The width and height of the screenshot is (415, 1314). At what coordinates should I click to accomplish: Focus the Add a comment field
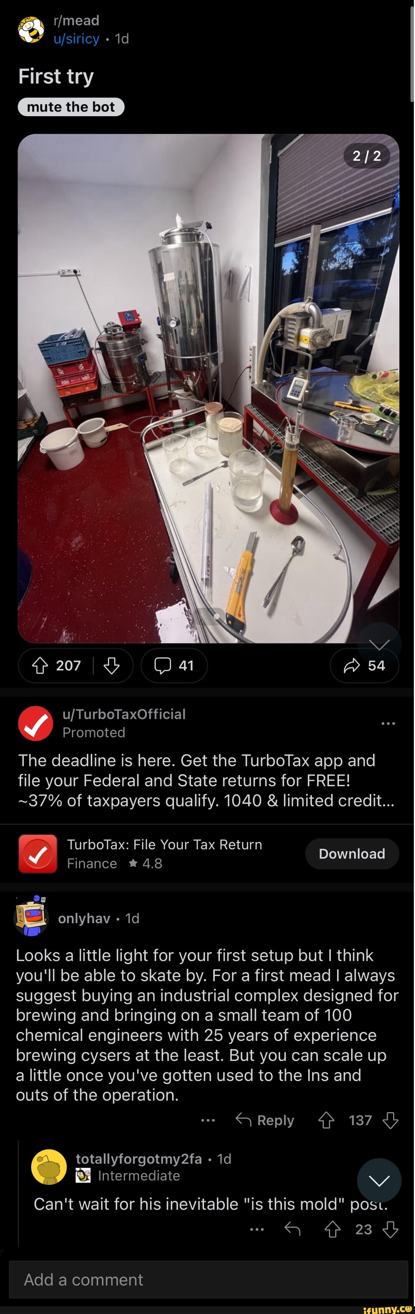pos(208,1279)
